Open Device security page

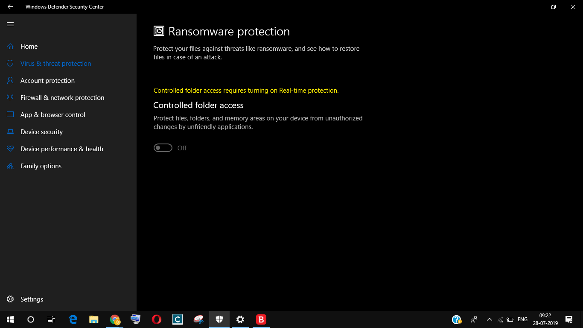click(x=41, y=132)
